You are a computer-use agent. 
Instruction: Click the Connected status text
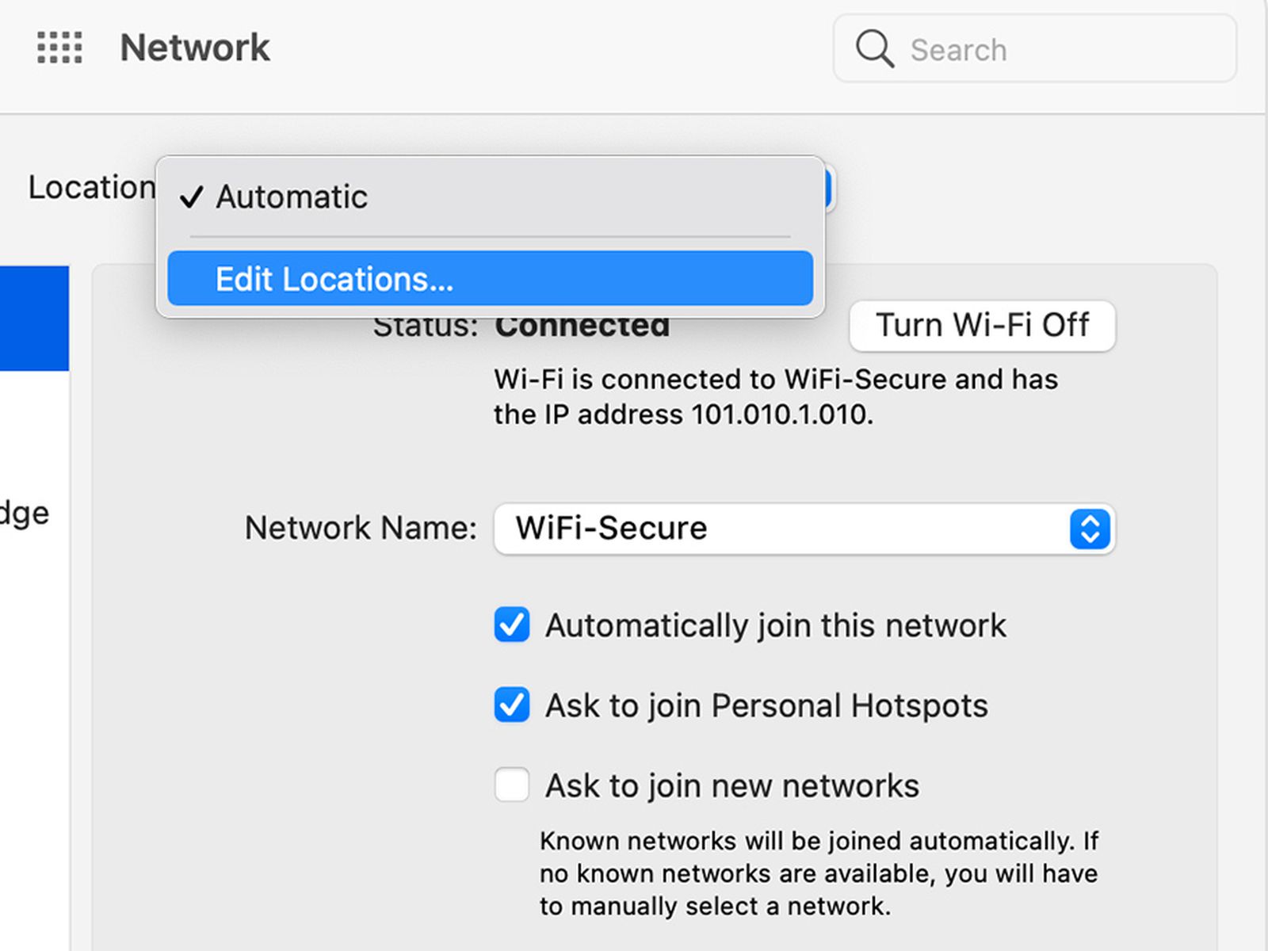click(x=582, y=327)
